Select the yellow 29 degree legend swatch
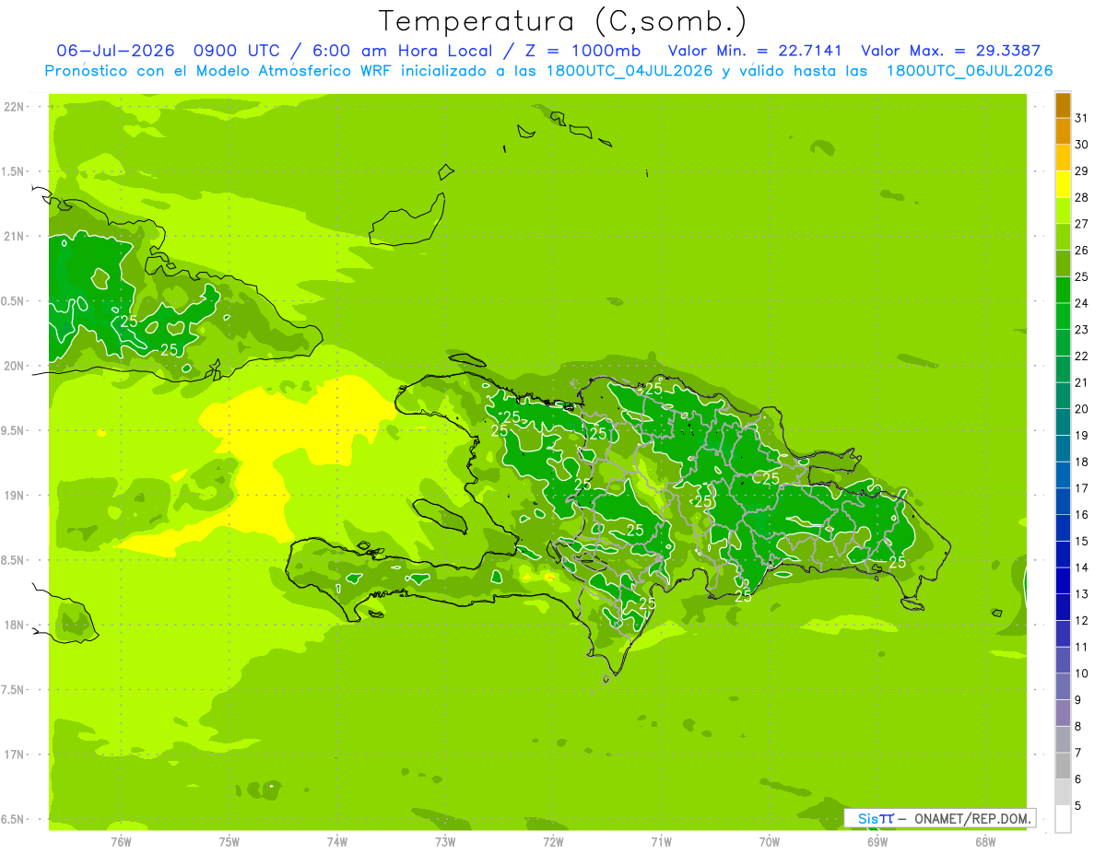 point(1063,158)
